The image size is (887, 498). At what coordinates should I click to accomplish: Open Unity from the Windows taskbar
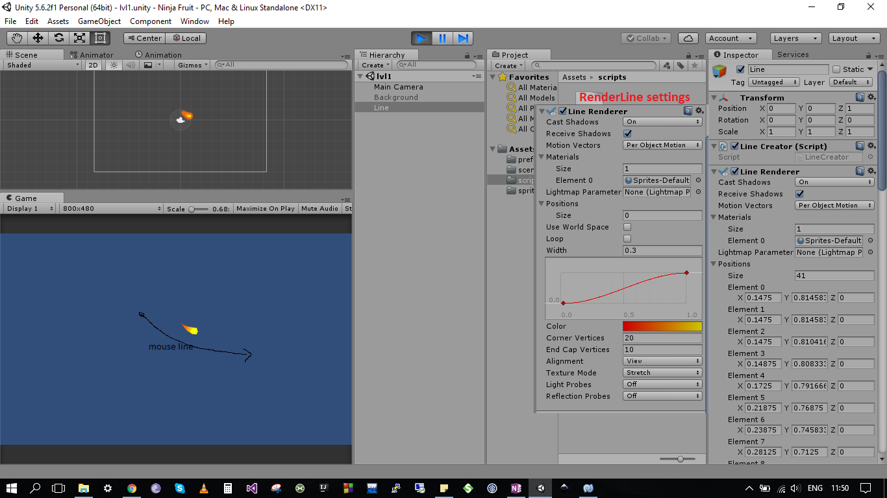click(x=540, y=488)
